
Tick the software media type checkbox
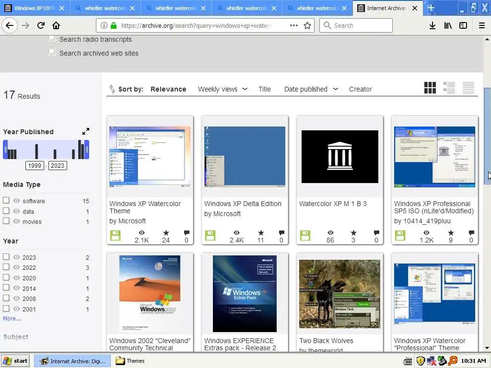pos(6,200)
